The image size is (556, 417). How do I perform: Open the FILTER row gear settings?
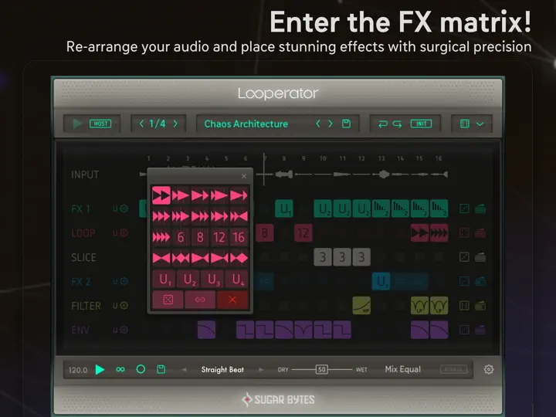(x=124, y=305)
